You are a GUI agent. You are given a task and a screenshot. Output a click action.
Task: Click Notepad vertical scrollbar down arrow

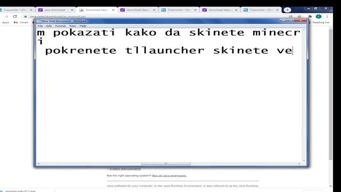304,161
